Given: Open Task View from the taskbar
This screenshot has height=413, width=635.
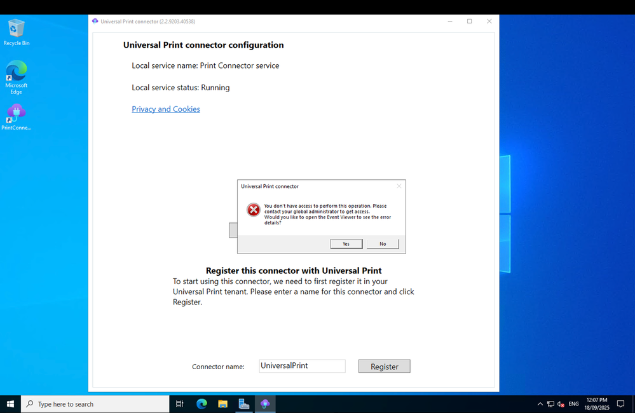Looking at the screenshot, I should [180, 404].
